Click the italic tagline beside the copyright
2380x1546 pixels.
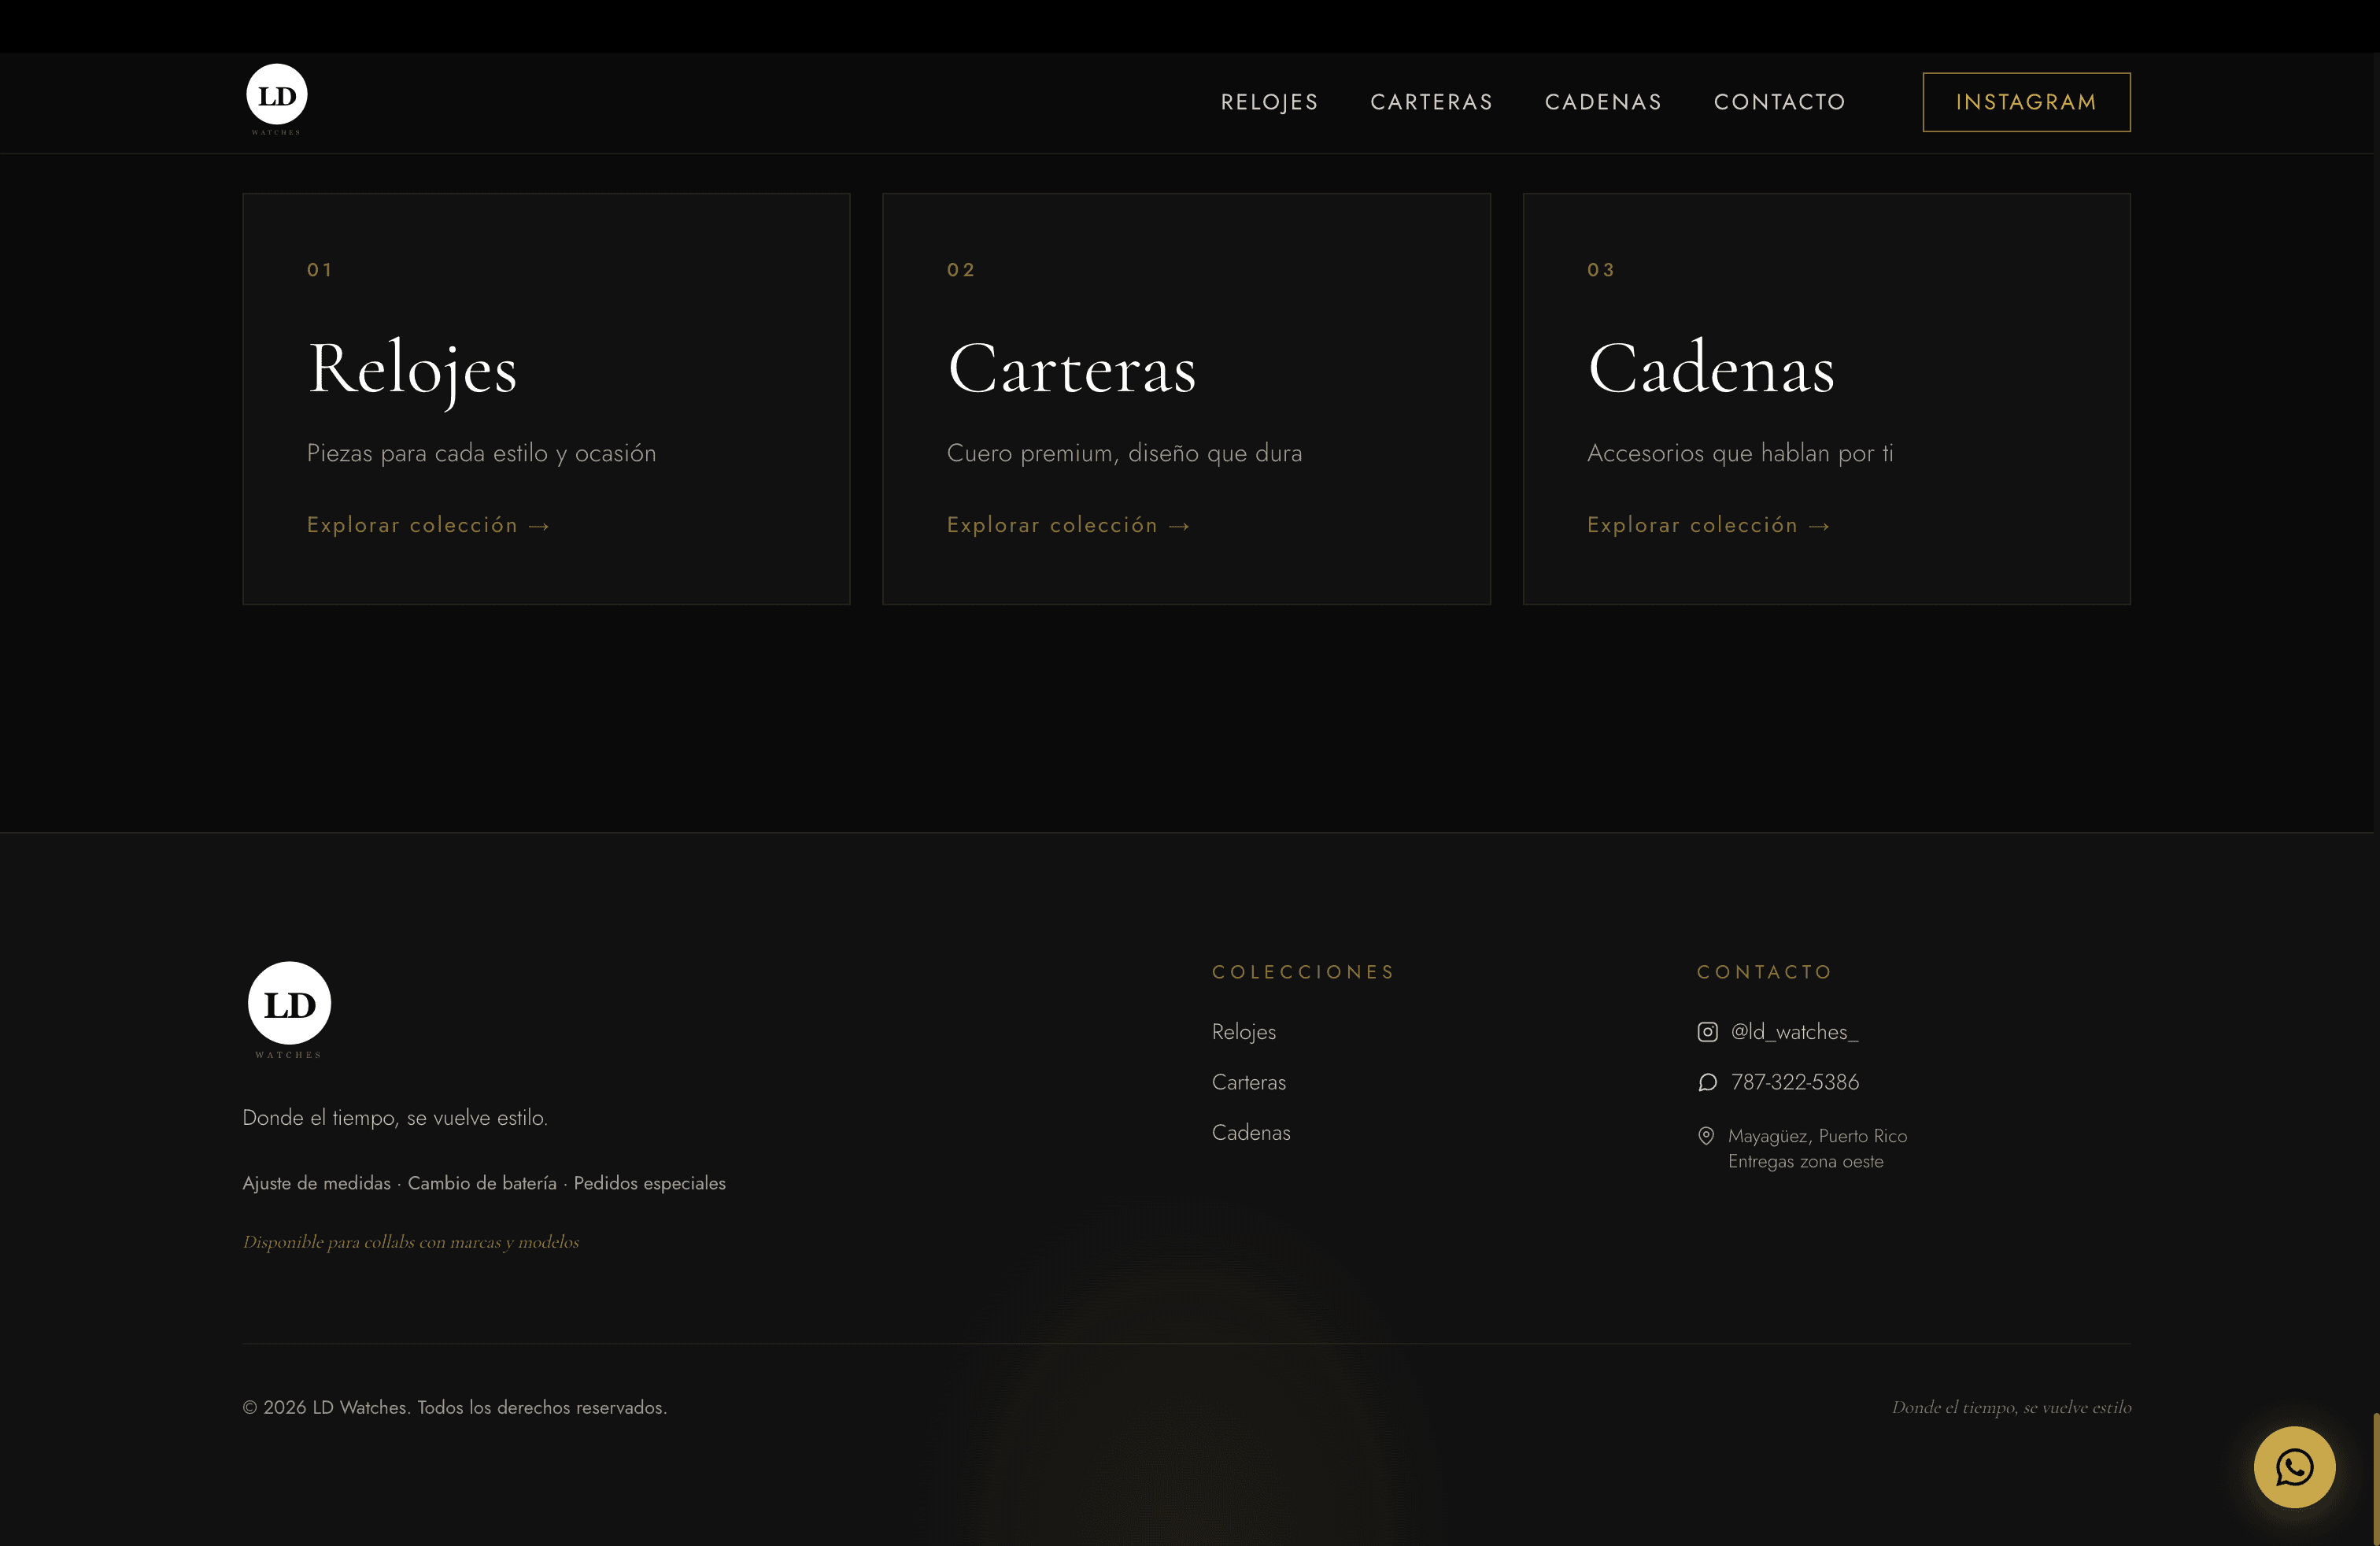[2011, 1407]
